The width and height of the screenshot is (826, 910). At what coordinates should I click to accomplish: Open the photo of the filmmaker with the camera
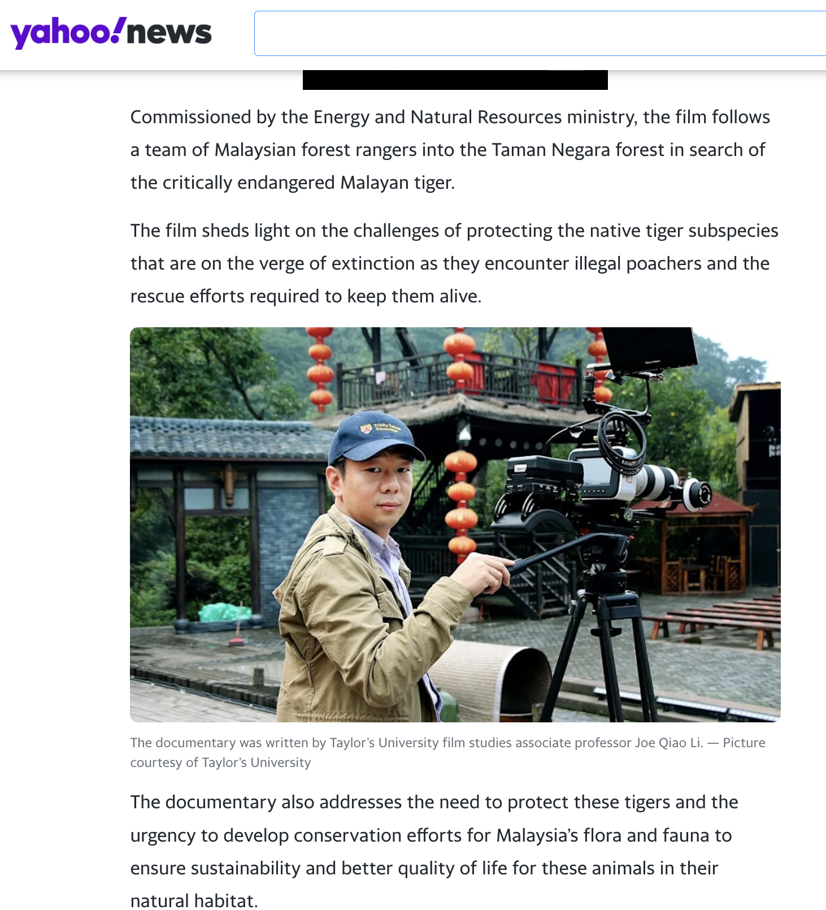(x=455, y=525)
